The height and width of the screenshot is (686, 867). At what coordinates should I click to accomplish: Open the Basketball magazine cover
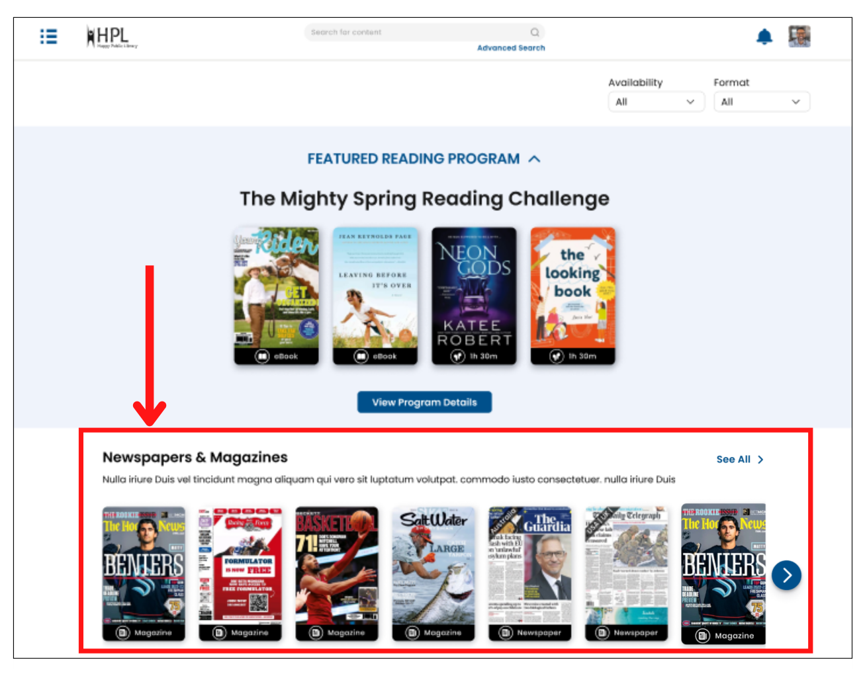337,574
